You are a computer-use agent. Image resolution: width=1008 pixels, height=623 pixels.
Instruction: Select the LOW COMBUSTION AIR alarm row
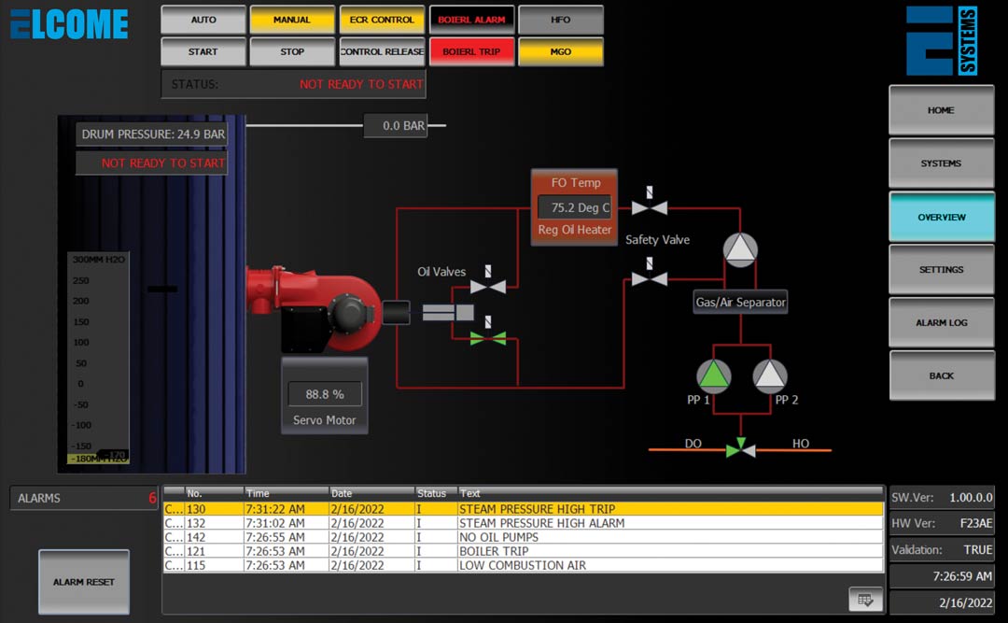(524, 566)
